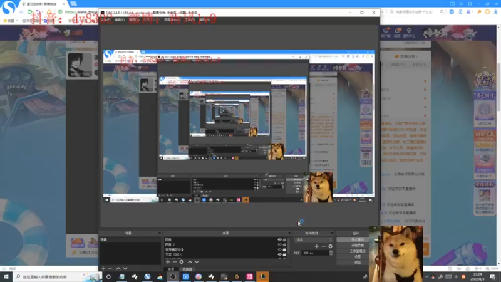
Task: Remove the selected scene with the minus icon
Action: pos(110,268)
